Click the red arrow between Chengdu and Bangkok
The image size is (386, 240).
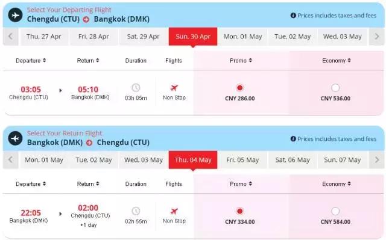click(86, 19)
